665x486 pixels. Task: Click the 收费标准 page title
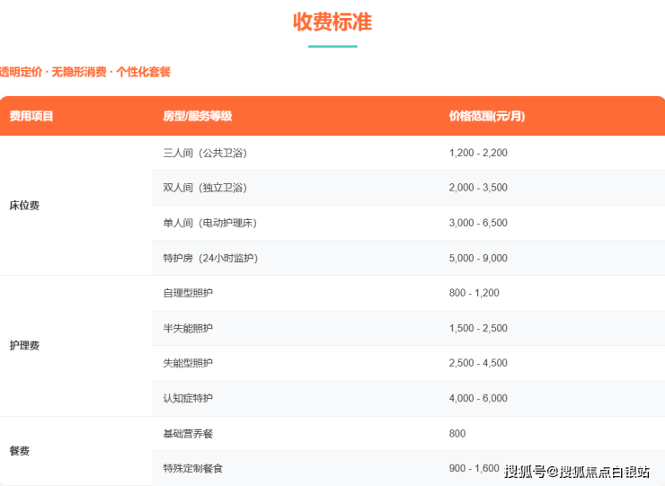click(x=332, y=22)
